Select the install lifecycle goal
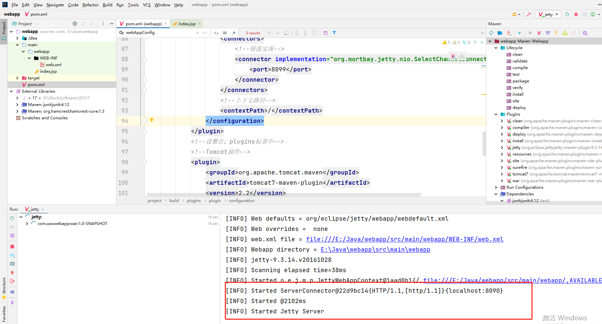 pos(518,94)
